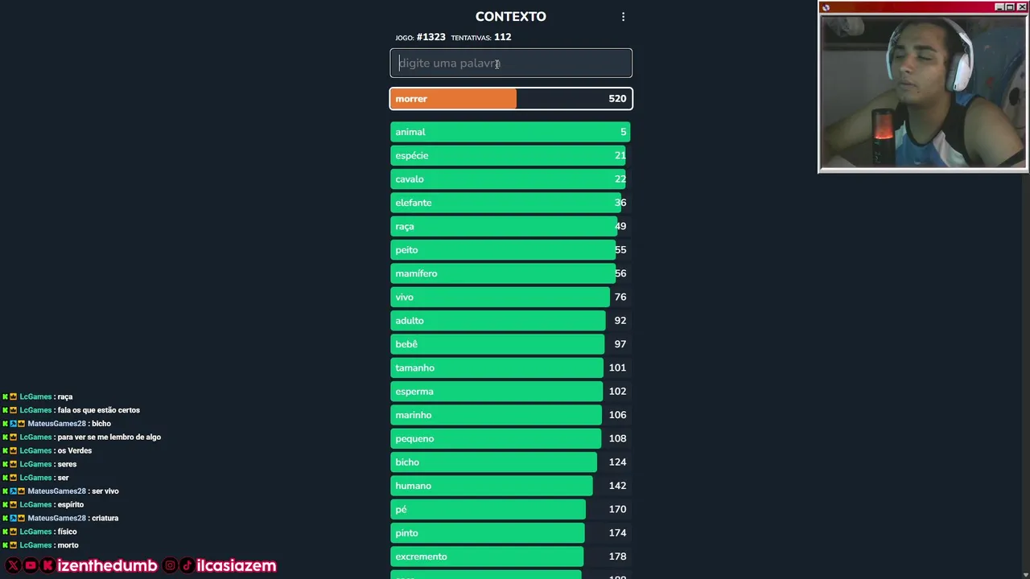Close the webcam overlay window

point(1021,7)
